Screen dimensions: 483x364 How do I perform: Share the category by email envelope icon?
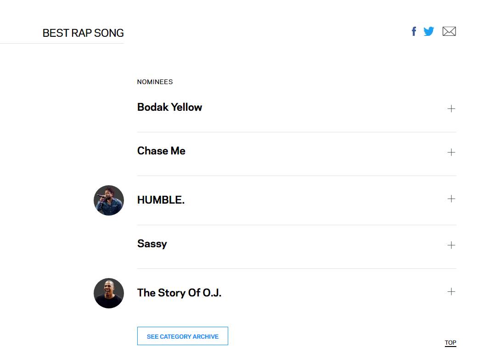(449, 31)
